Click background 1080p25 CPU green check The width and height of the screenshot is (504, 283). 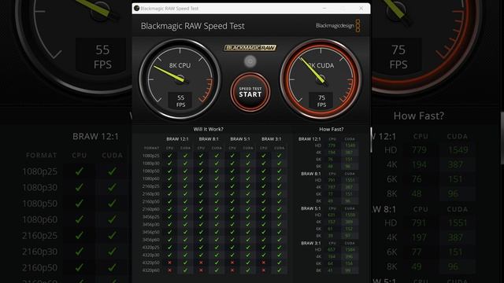(80, 171)
